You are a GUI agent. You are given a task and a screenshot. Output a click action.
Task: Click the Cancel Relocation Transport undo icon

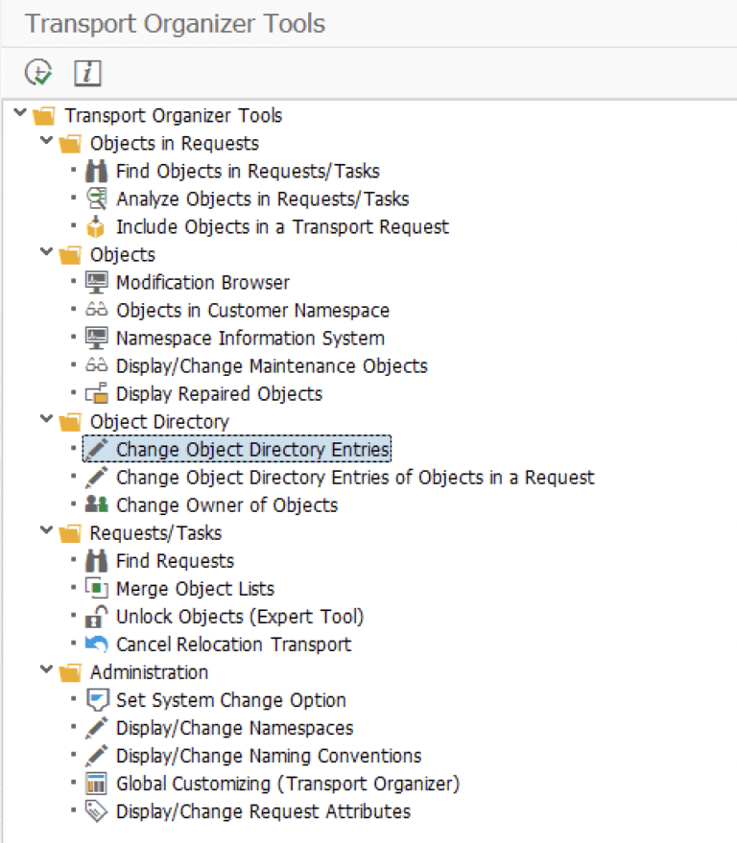[x=100, y=644]
